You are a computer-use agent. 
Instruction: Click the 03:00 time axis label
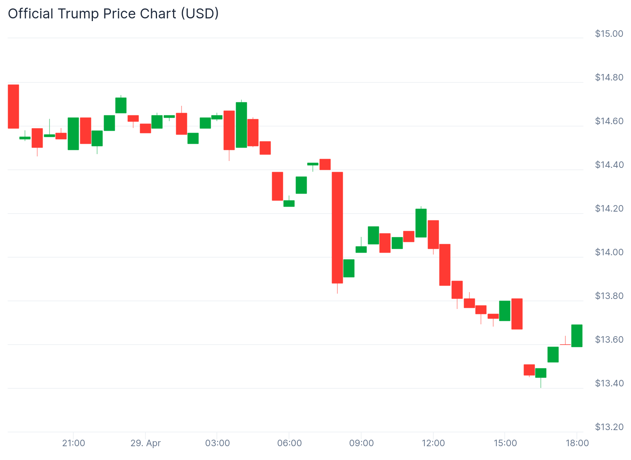[x=217, y=444]
